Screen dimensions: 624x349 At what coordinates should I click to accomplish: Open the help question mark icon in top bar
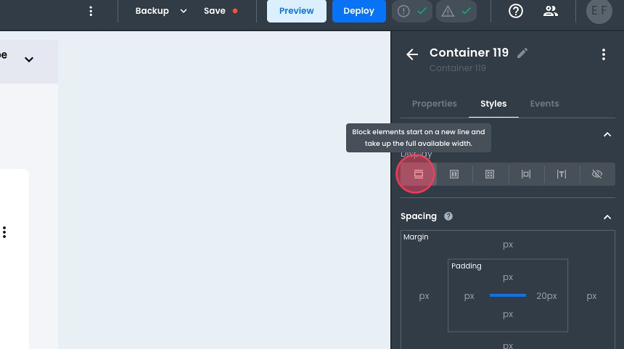516,11
